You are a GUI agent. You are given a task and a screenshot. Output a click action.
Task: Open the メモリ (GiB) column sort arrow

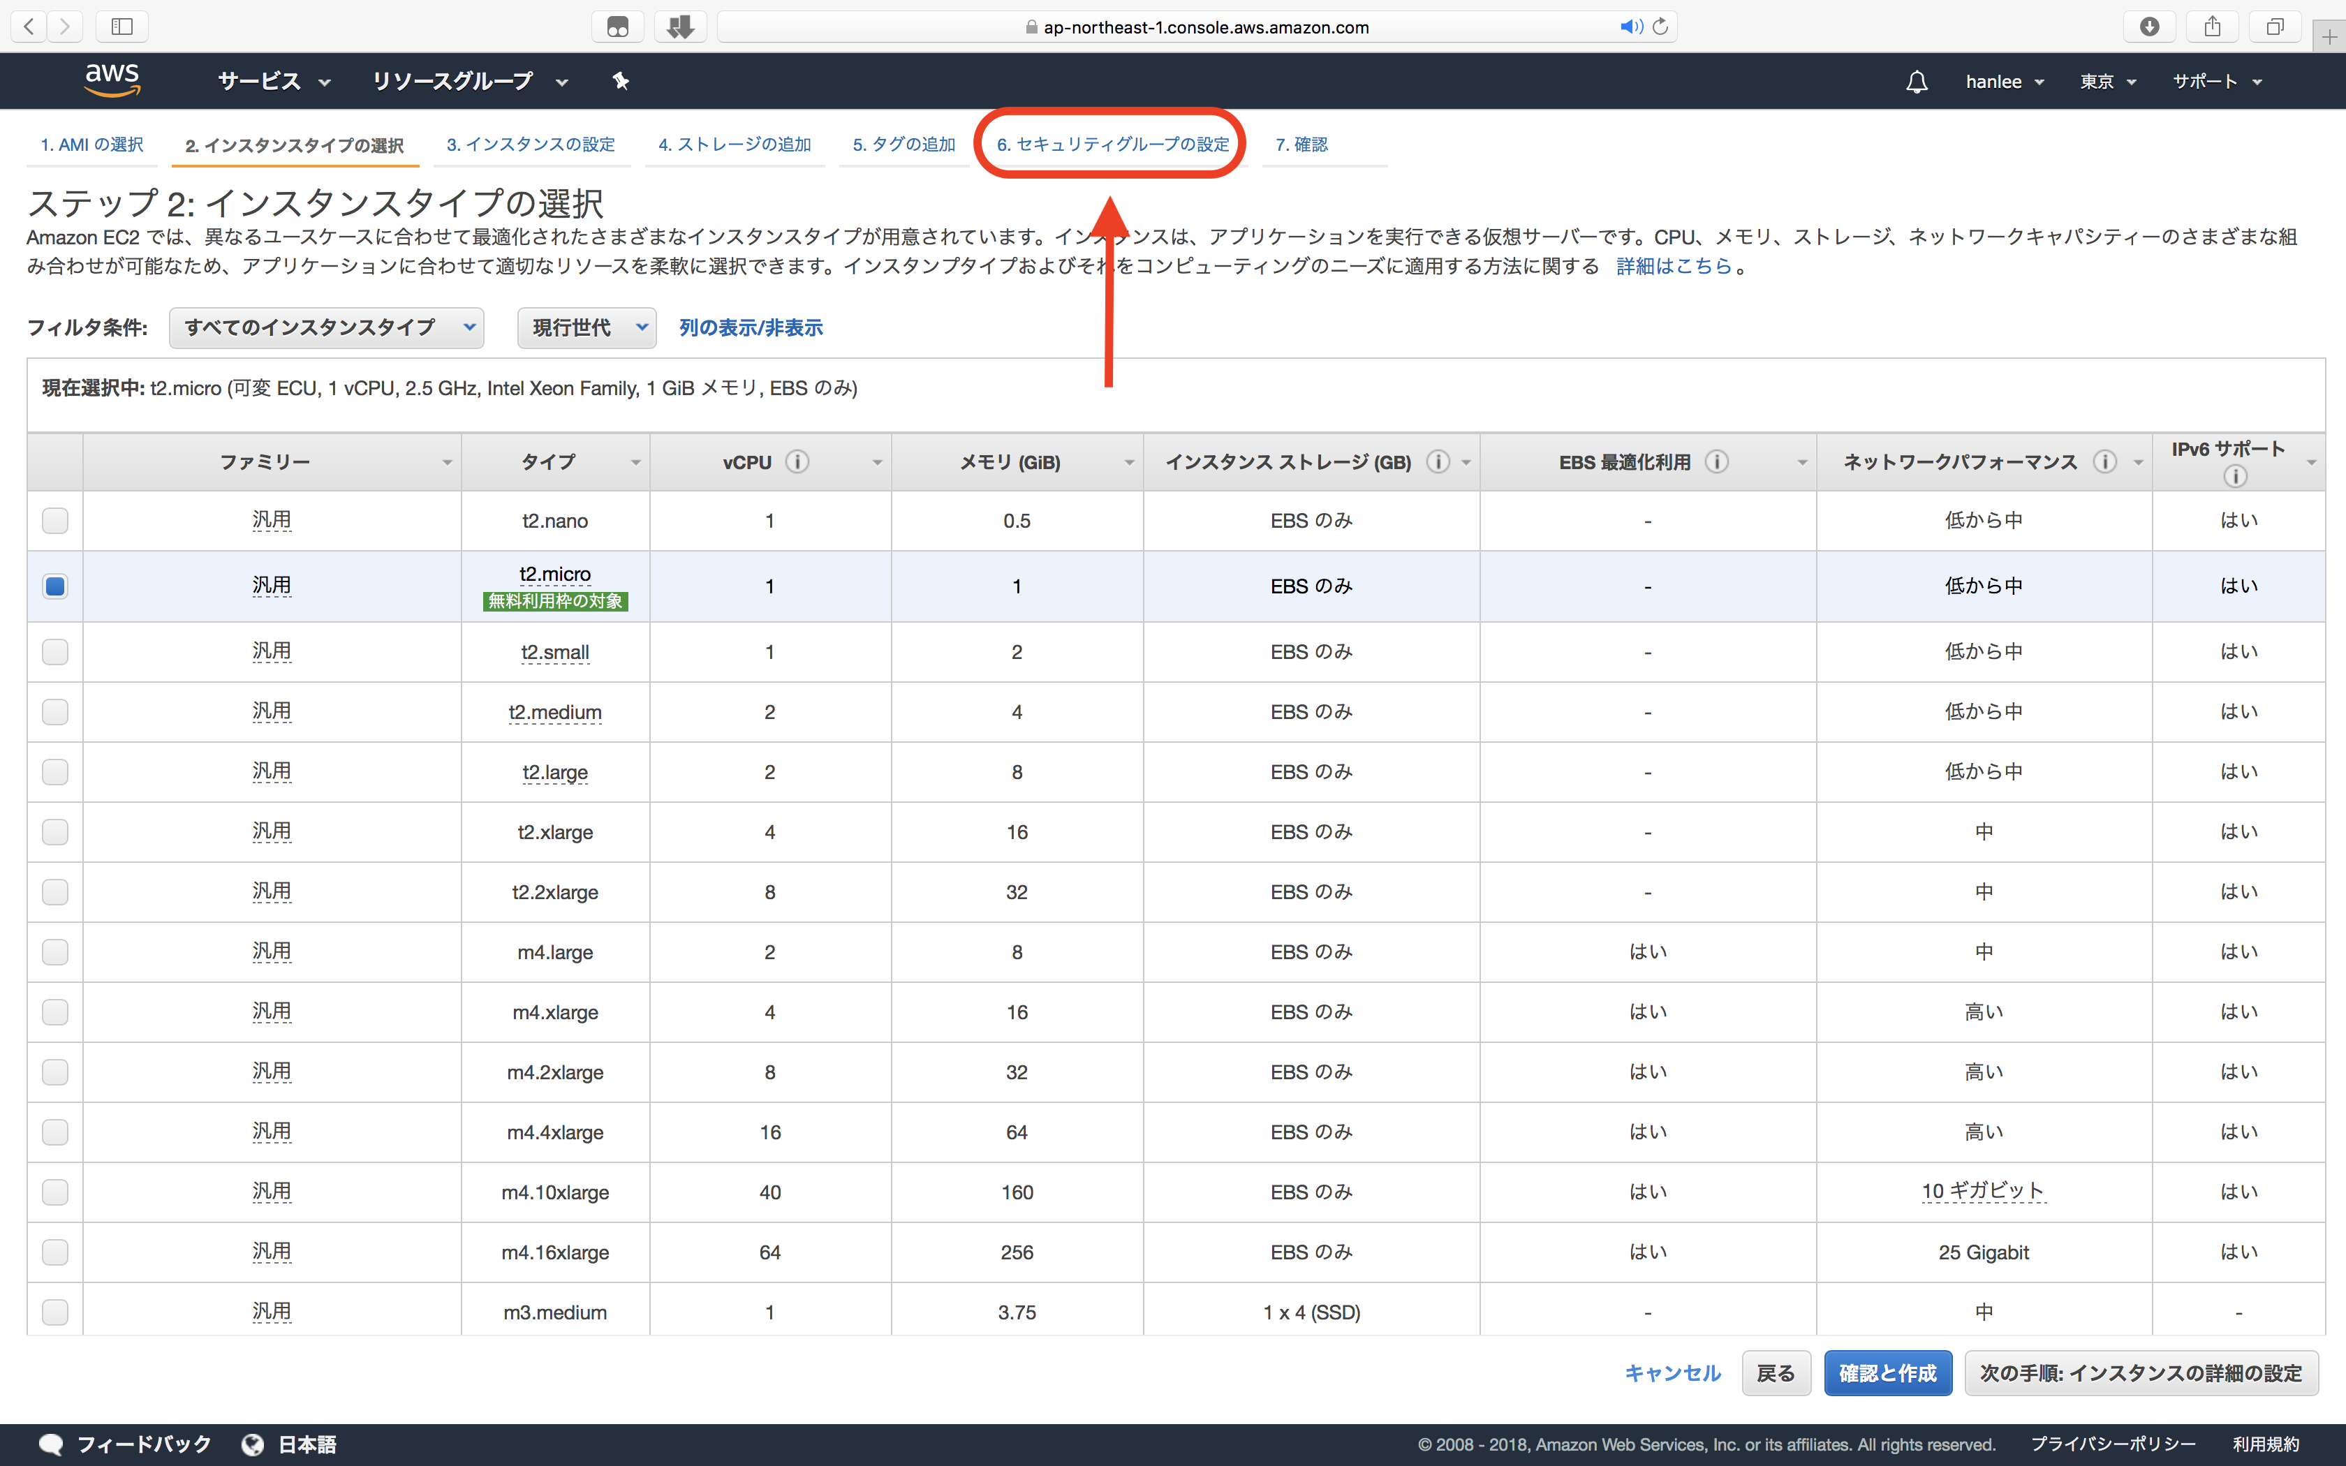coord(1130,462)
